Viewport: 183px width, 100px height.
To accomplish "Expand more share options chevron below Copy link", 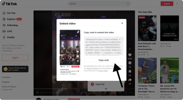I will pyautogui.click(x=106, y=89).
